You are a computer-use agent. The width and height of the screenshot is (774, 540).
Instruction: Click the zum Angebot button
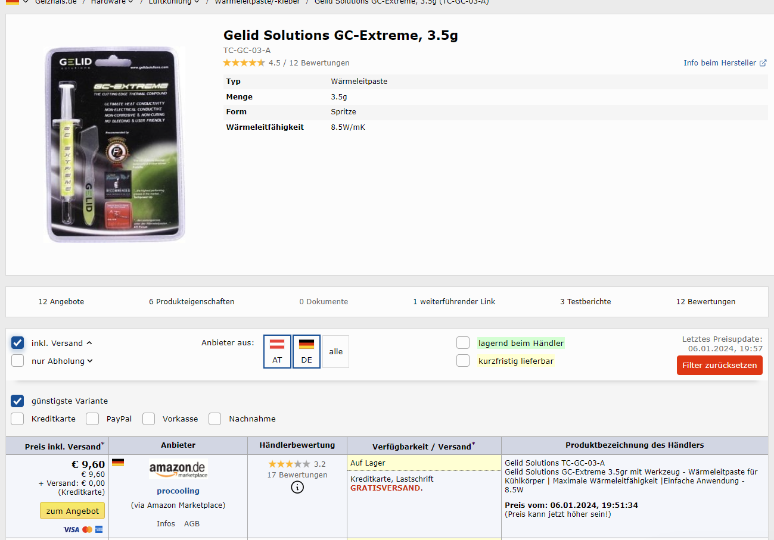coord(72,511)
